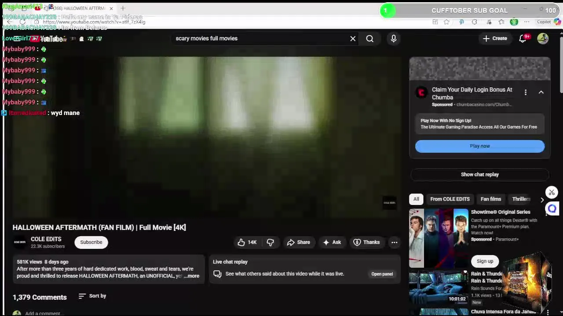Image resolution: width=563 pixels, height=316 pixels.
Task: Click Show chat replay
Action: click(480, 175)
